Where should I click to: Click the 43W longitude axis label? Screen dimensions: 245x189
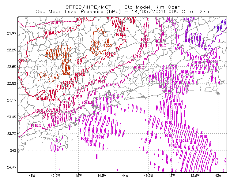pos(172,176)
